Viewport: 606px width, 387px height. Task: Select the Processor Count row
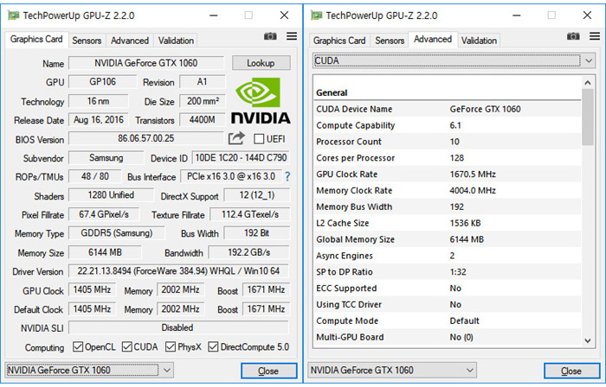pyautogui.click(x=448, y=142)
